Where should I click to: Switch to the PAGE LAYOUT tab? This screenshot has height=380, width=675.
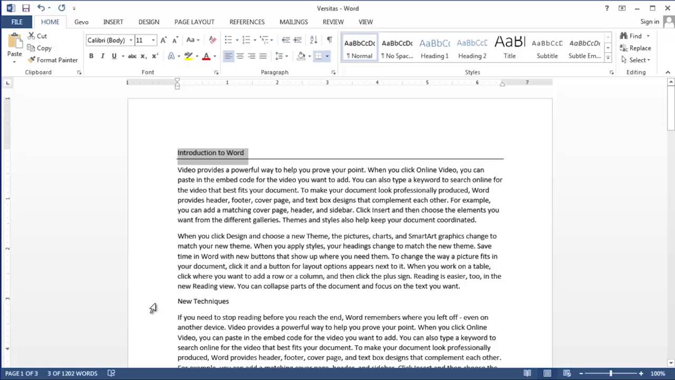[x=194, y=22]
